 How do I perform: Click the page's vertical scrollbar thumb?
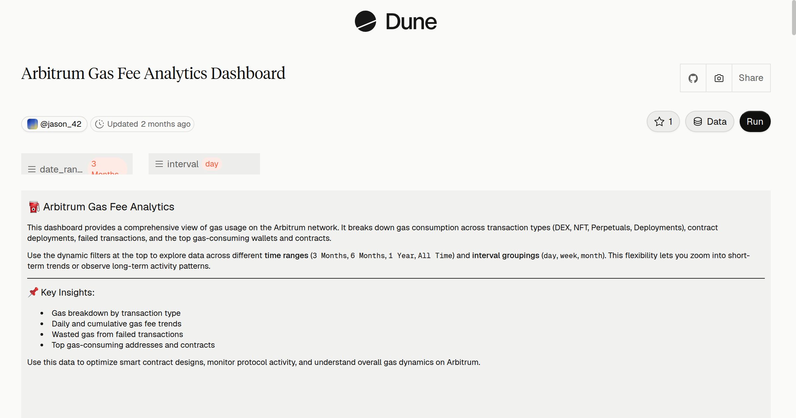794,17
